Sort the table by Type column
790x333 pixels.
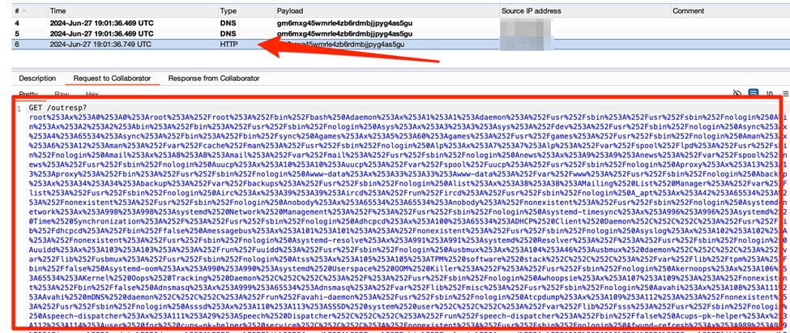click(246, 11)
